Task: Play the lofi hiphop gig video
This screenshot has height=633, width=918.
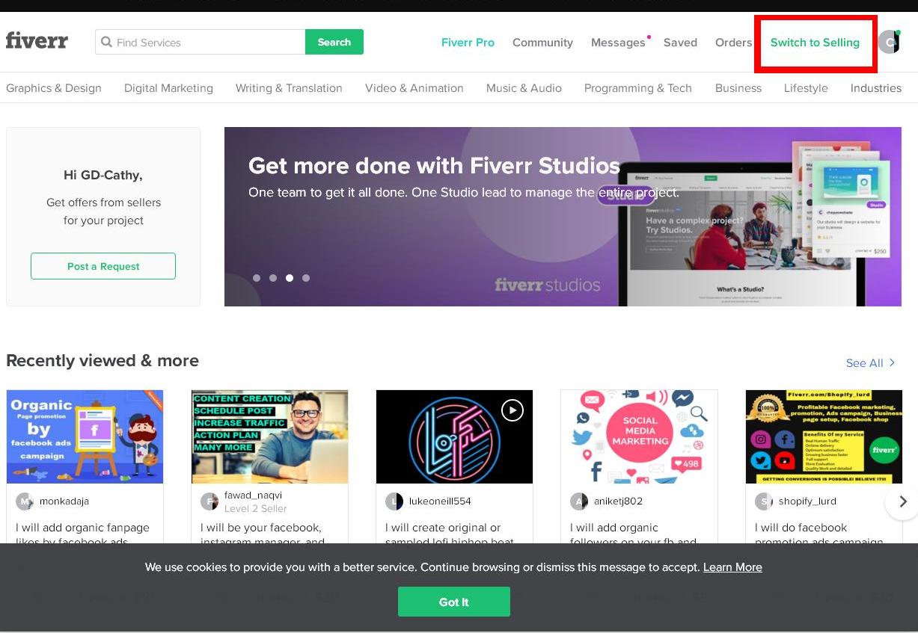Action: (x=512, y=410)
